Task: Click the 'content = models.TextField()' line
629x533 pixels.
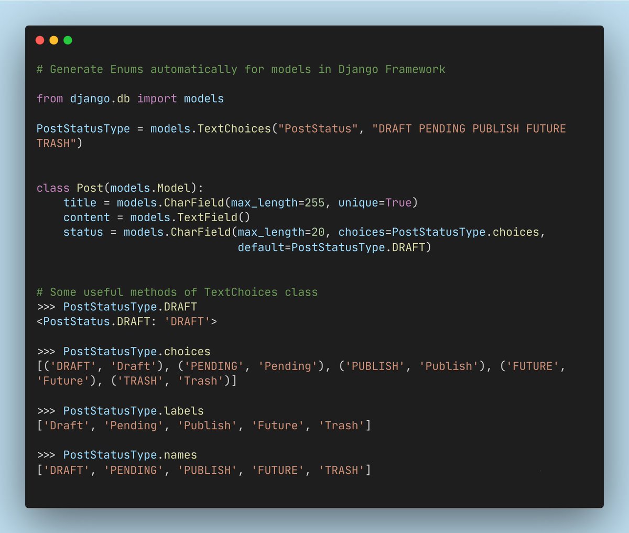Action: click(157, 217)
